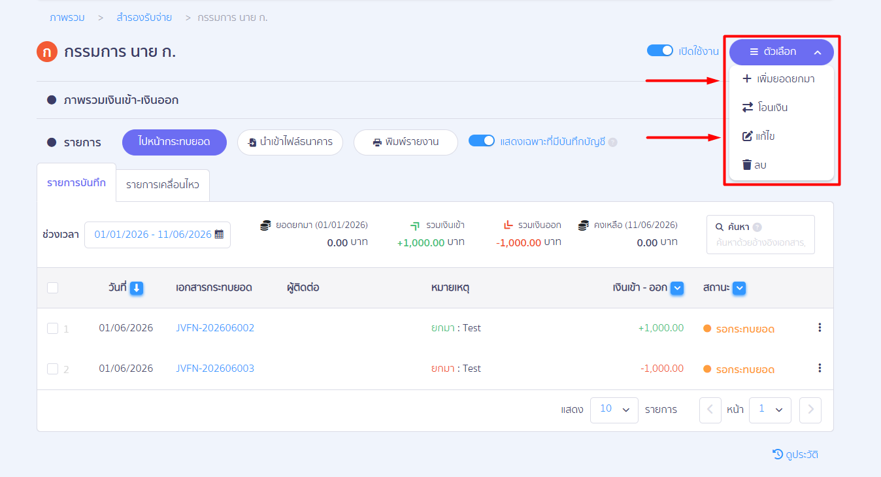Click the คงเหลือ coins icon
Image resolution: width=881 pixels, height=477 pixels.
[x=584, y=225]
